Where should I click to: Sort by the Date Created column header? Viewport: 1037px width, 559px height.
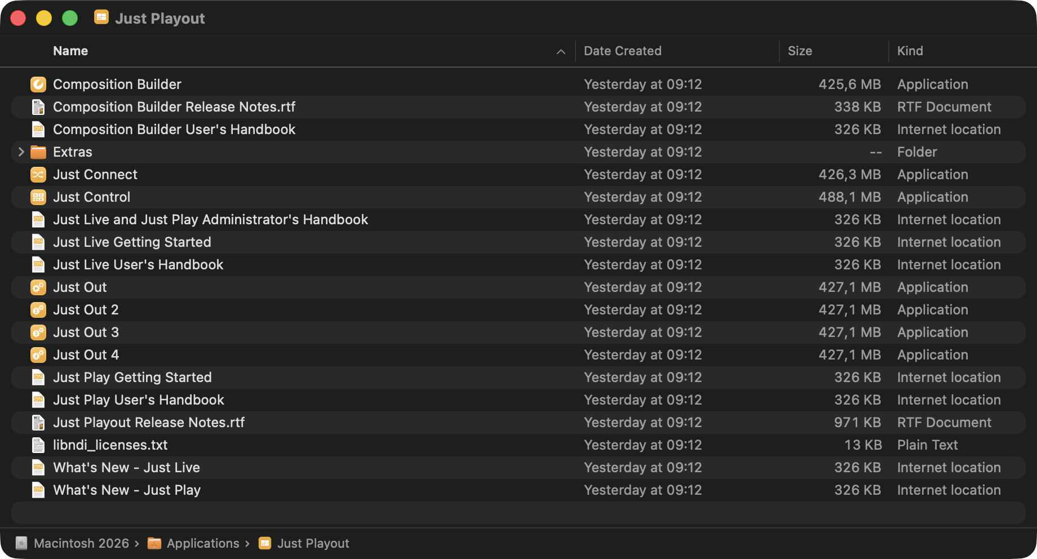click(623, 51)
